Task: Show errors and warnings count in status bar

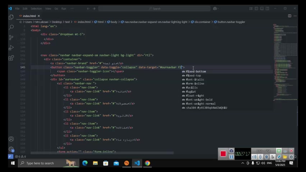Action: tap(20, 157)
